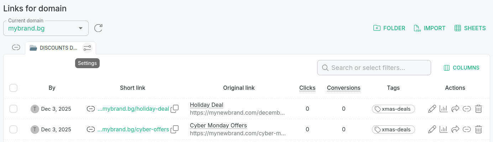Open the Columns chooser

tap(461, 68)
